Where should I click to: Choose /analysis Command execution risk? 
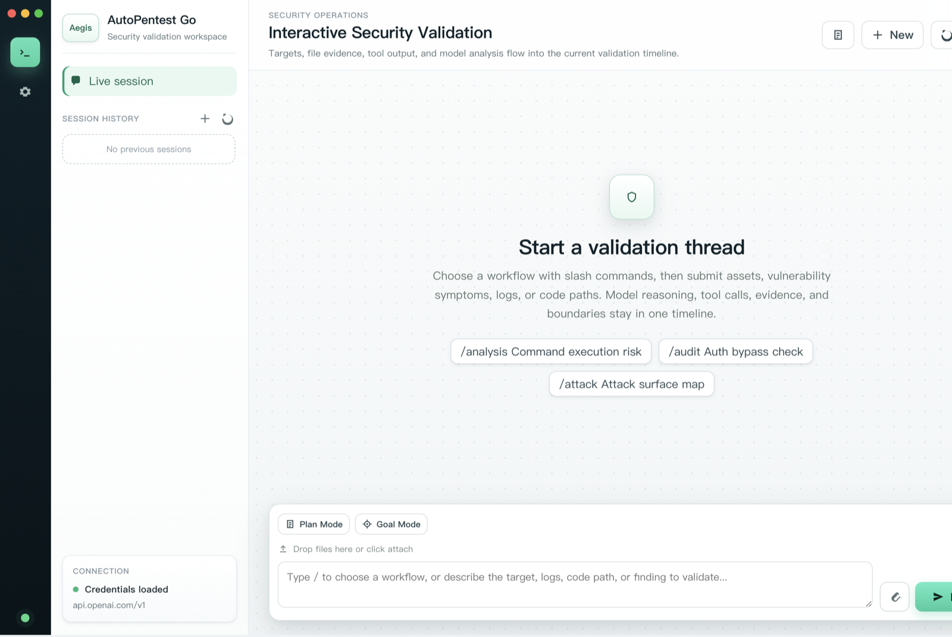pyautogui.click(x=551, y=352)
